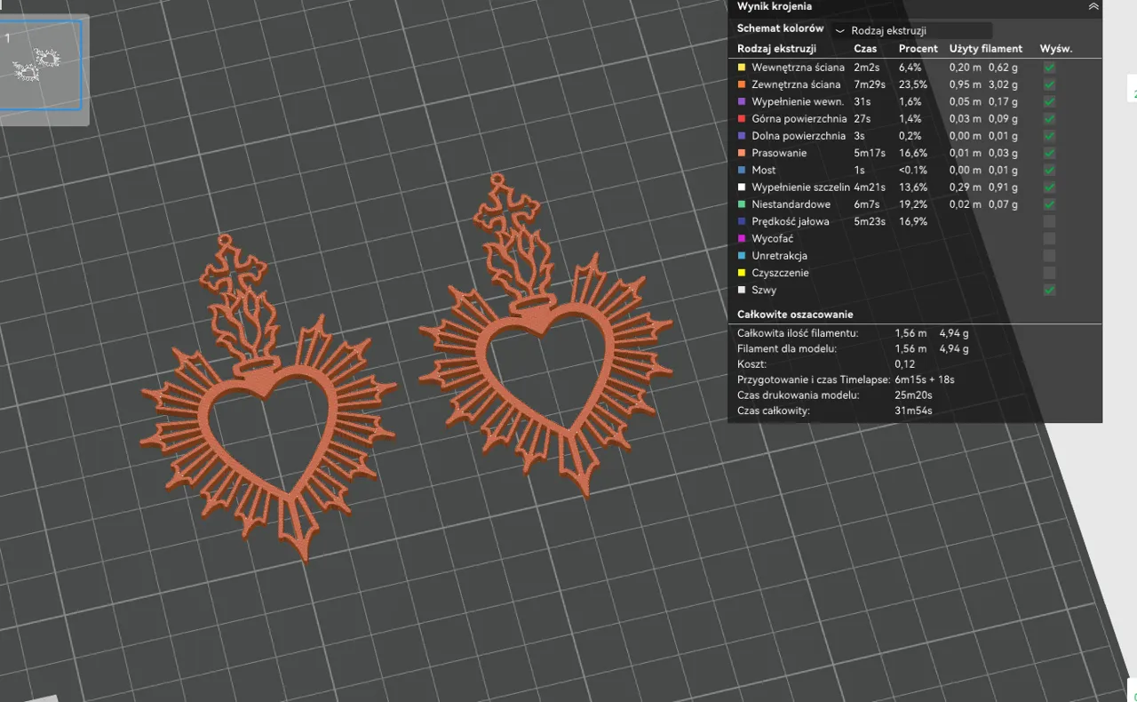Click the Wynik krojenia panel title
The width and height of the screenshot is (1137, 702).
(x=774, y=6)
